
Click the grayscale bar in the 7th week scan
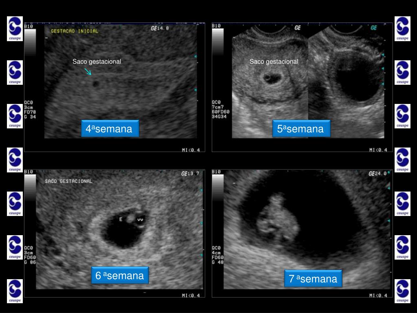pyautogui.click(x=217, y=188)
